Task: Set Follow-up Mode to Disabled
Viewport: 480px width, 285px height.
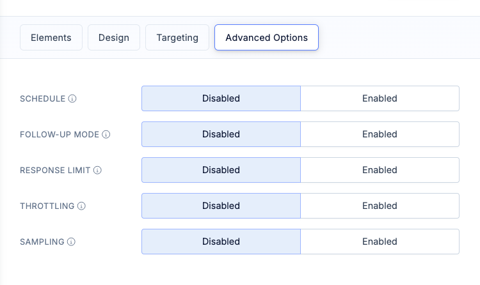Action: [221, 134]
